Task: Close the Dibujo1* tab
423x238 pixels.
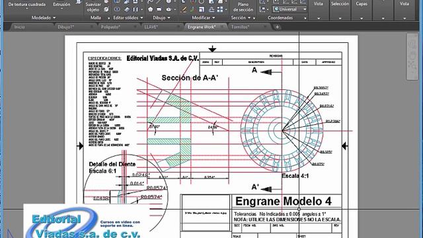Action: point(91,27)
